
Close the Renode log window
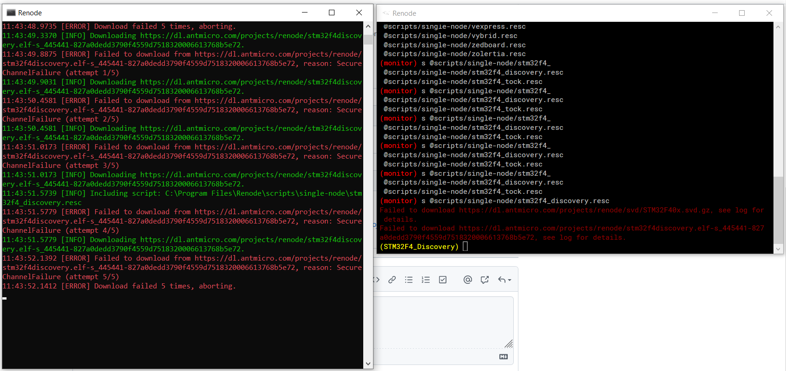[359, 13]
